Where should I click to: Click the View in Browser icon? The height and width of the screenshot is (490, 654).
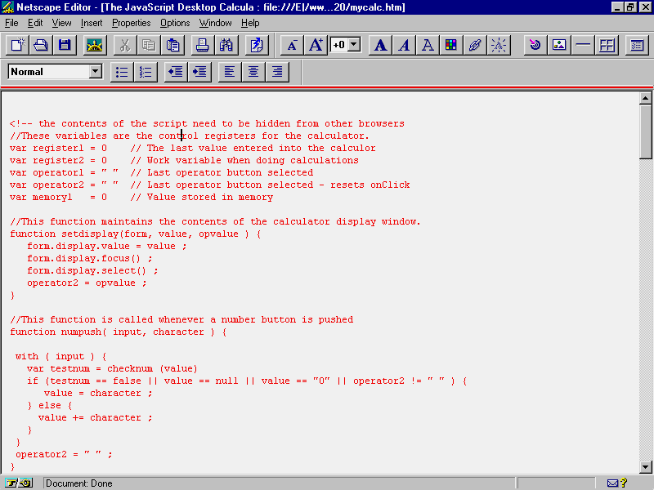coord(95,45)
